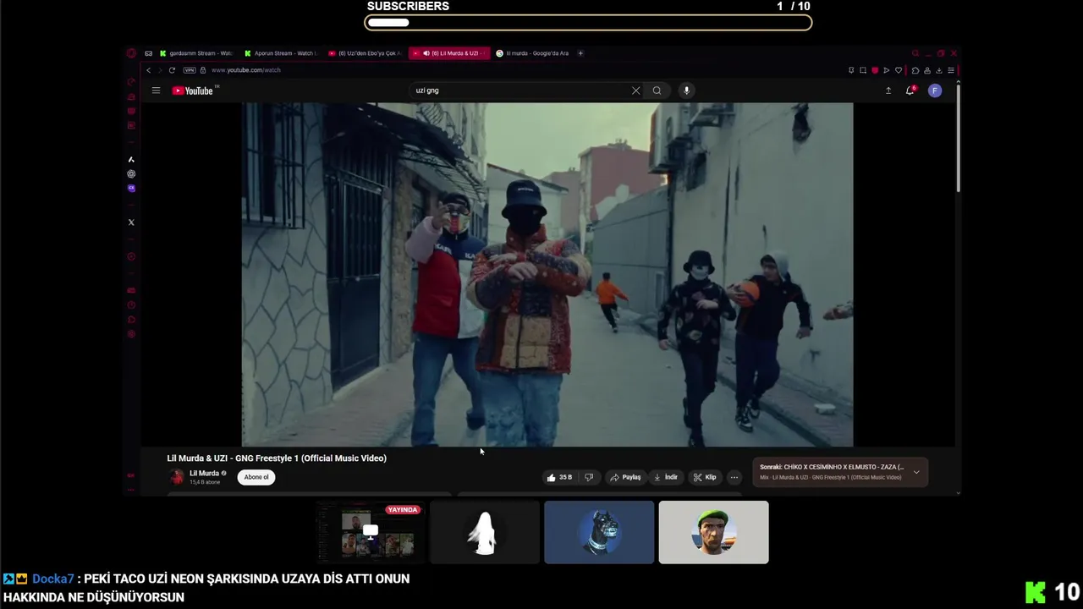Switch to the 'Uzi'den Ebo'ya Çok' tab
The height and width of the screenshot is (609, 1083).
click(366, 53)
